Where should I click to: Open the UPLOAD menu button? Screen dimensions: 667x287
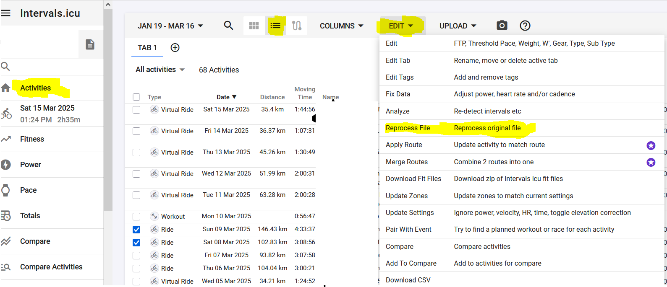[x=458, y=26]
